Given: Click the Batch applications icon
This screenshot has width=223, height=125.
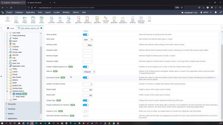Looking at the screenshot, I should (x=87, y=20).
